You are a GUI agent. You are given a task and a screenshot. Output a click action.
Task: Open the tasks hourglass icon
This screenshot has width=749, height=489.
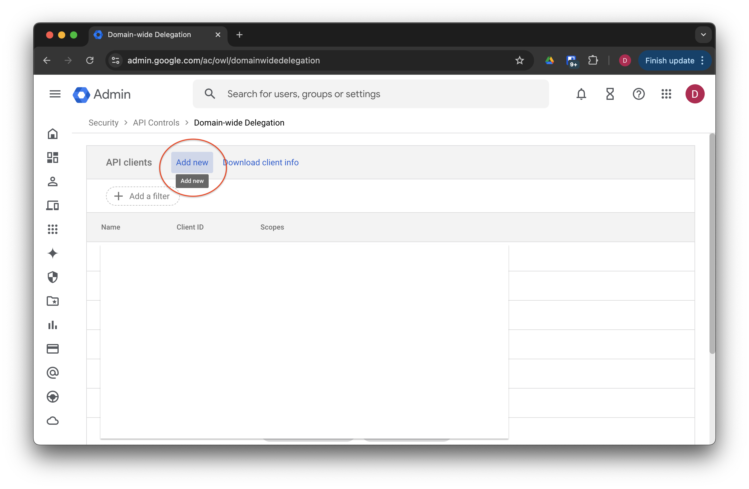tap(609, 94)
